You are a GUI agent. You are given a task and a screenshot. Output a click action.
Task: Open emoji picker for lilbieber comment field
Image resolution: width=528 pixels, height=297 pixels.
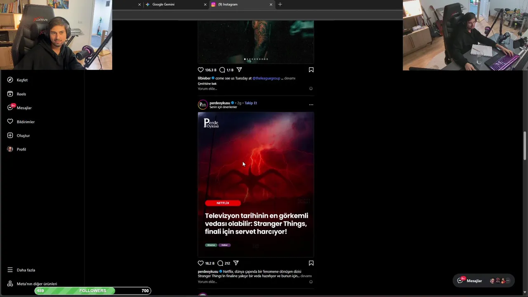311,89
